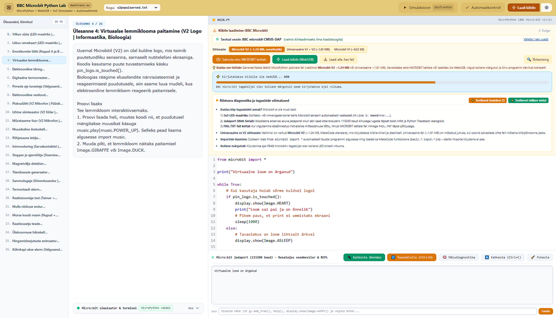Click the BBC Micro:bit Python Lab logo icon
This screenshot has width=556, height=318.
click(x=9, y=7)
